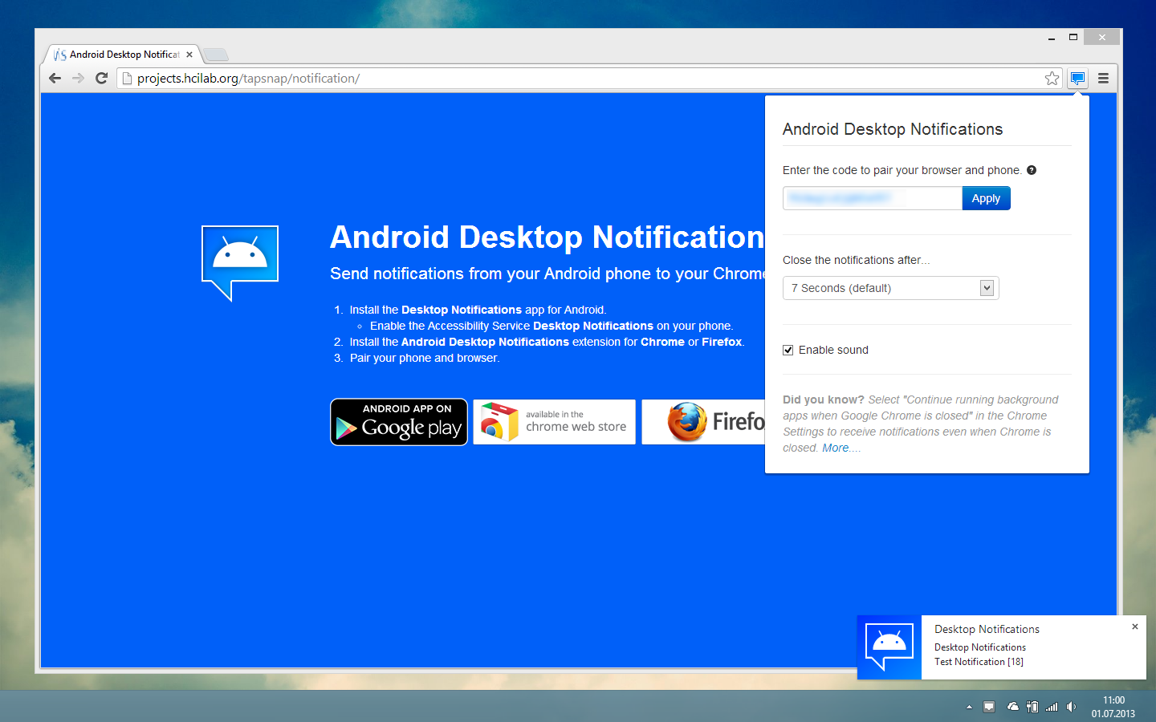
Task: Follow the Chrome extension link in step 2
Action: click(662, 342)
